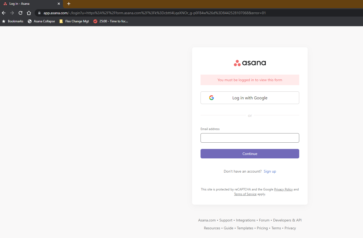363x238 pixels.
Task: Click the browser forward arrow
Action: 12,13
